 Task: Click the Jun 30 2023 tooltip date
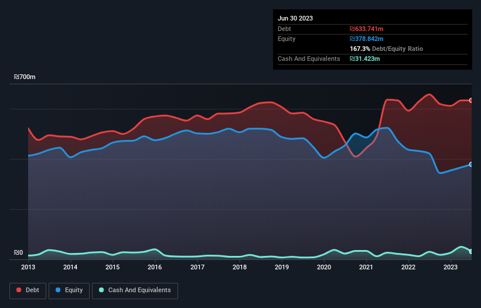(x=295, y=18)
